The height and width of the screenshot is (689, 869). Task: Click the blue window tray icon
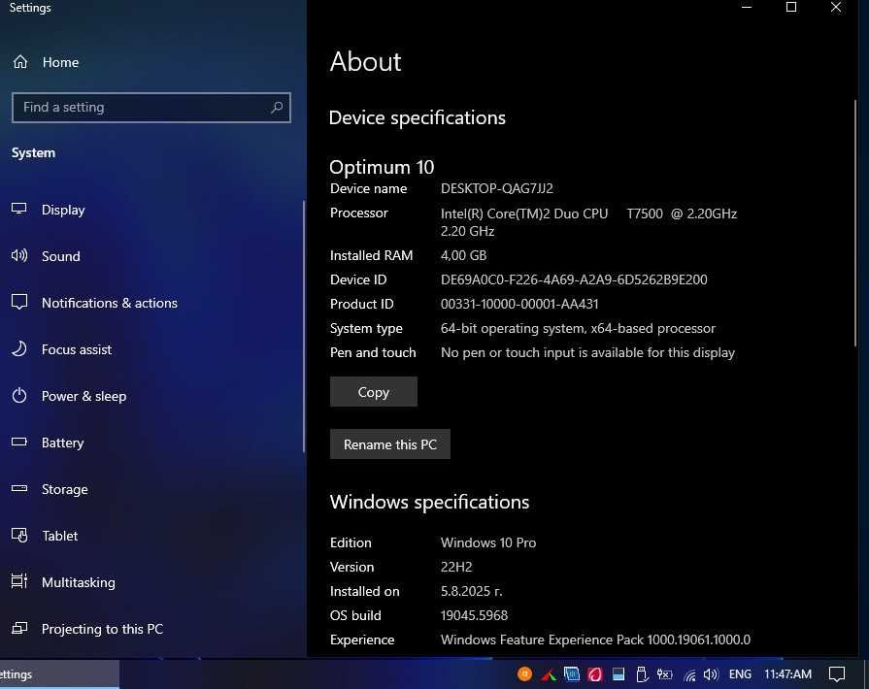(618, 674)
